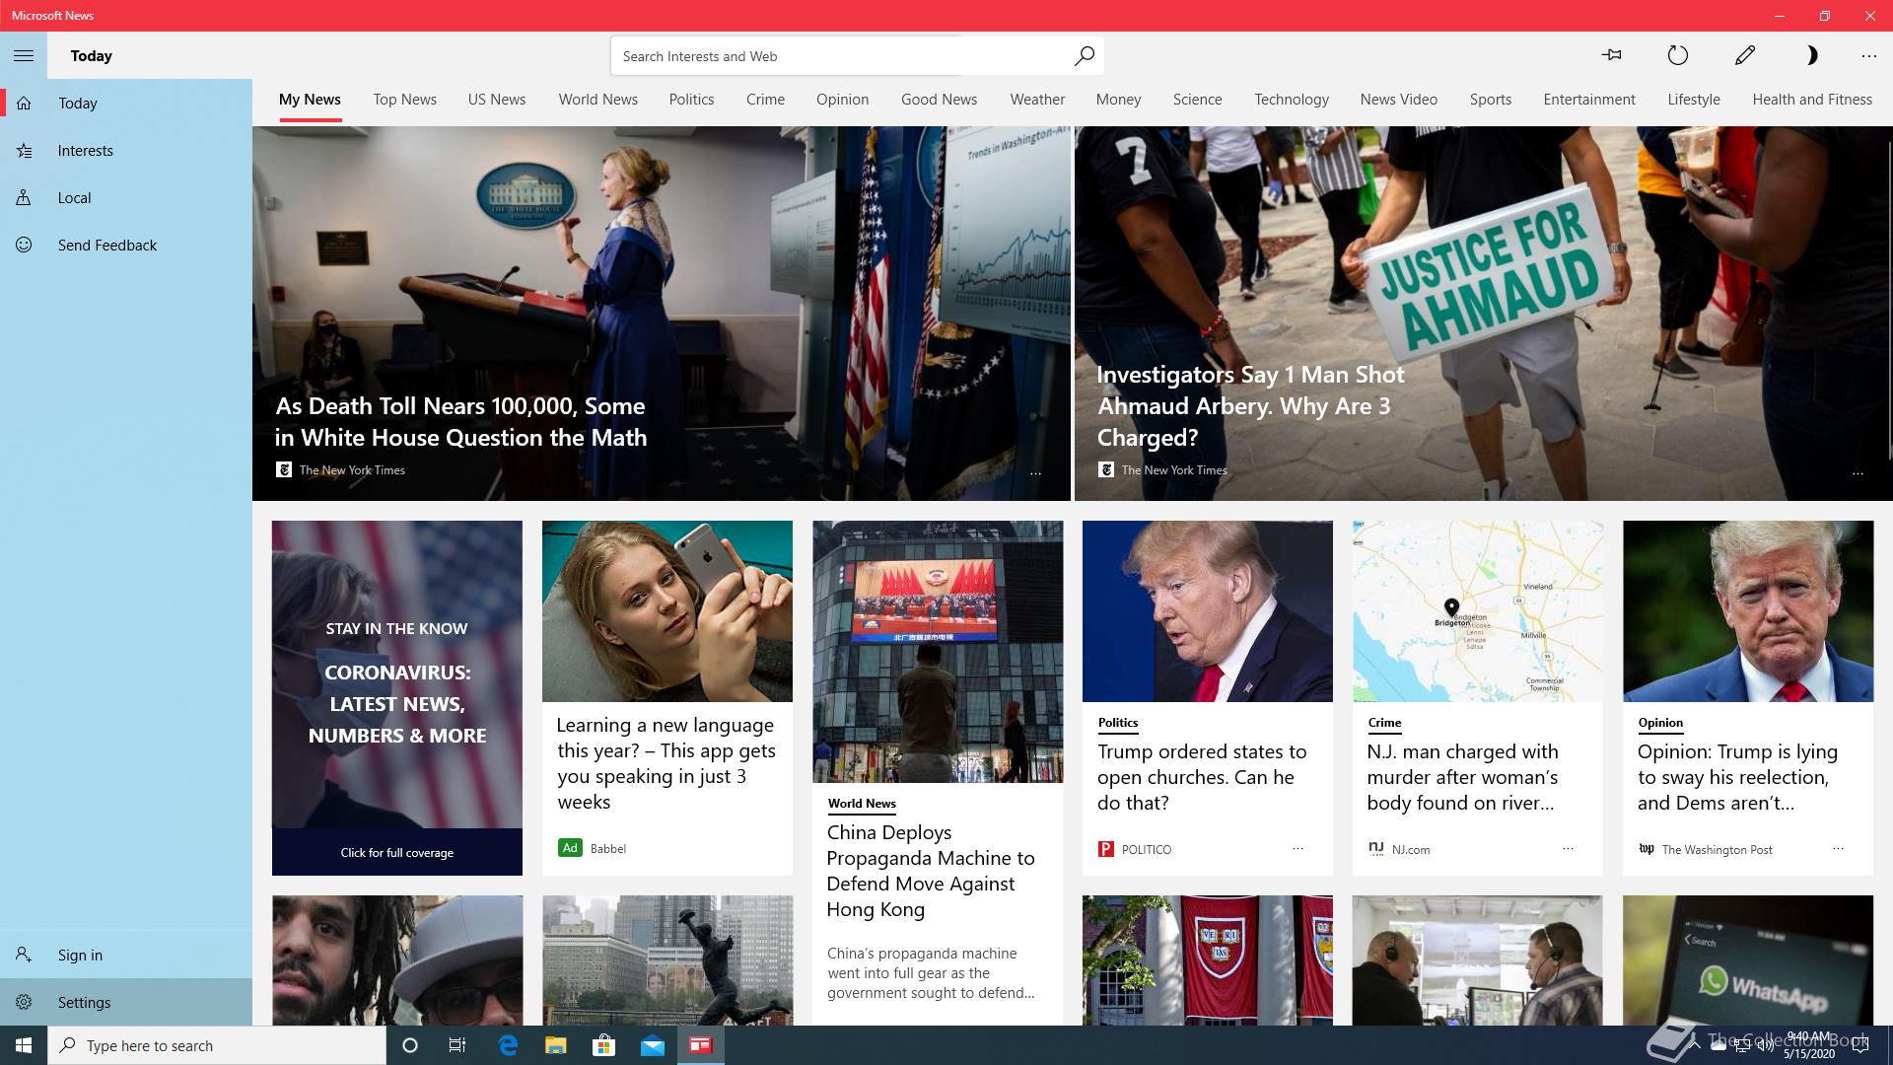Image resolution: width=1893 pixels, height=1065 pixels.
Task: Click for full coverage on coronavirus card
Action: point(397,853)
